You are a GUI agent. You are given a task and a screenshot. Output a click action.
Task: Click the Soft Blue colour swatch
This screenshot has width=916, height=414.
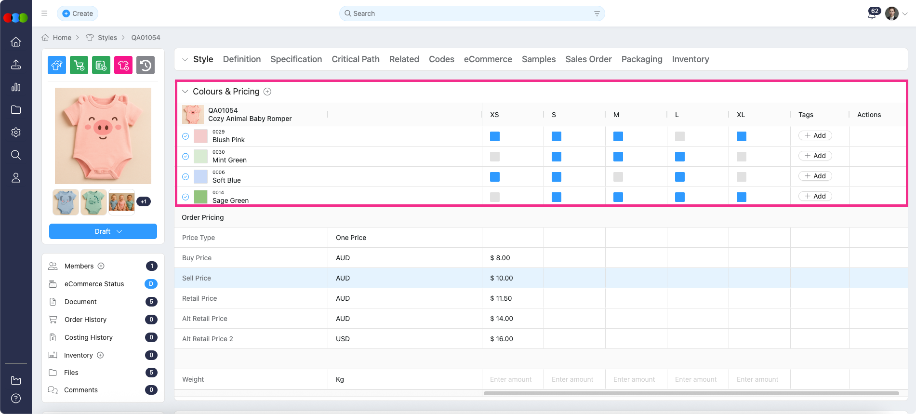[200, 176]
